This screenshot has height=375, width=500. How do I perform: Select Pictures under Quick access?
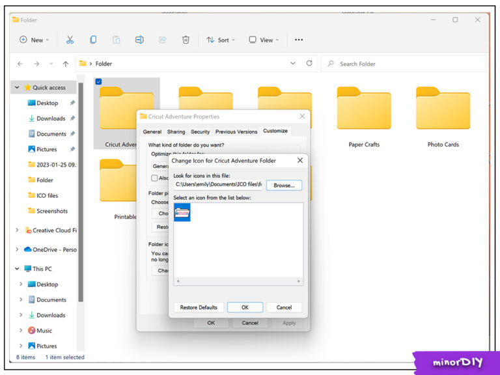click(47, 149)
